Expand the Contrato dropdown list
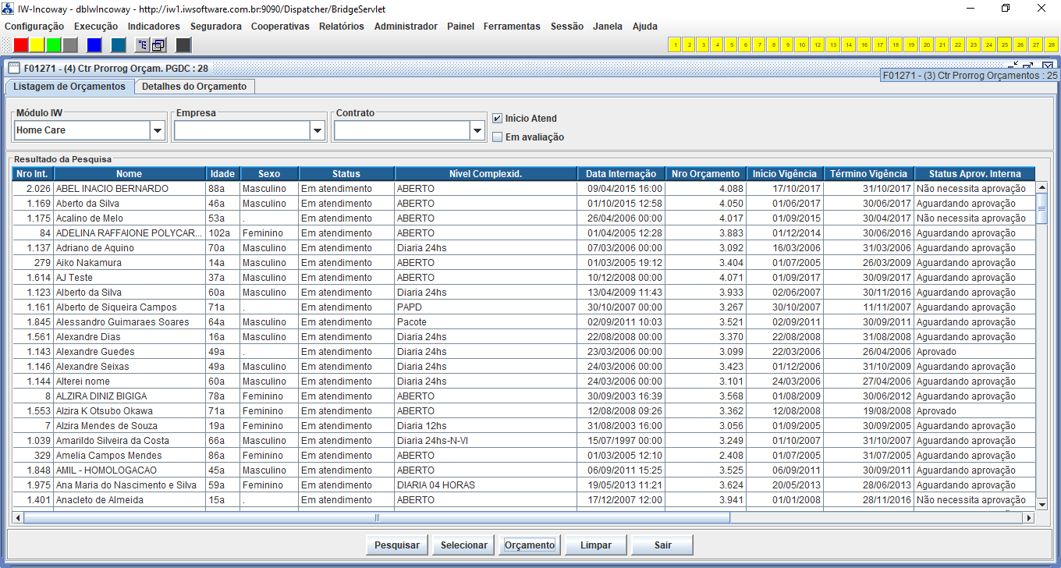1061x568 pixels. [477, 131]
